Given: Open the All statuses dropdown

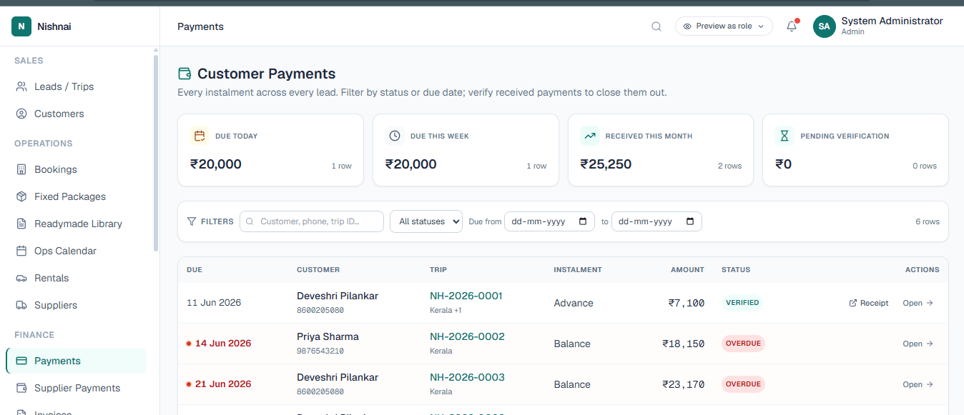Looking at the screenshot, I should click(x=426, y=221).
